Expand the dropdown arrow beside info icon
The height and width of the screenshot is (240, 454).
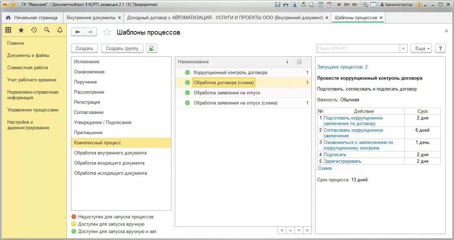[425, 5]
